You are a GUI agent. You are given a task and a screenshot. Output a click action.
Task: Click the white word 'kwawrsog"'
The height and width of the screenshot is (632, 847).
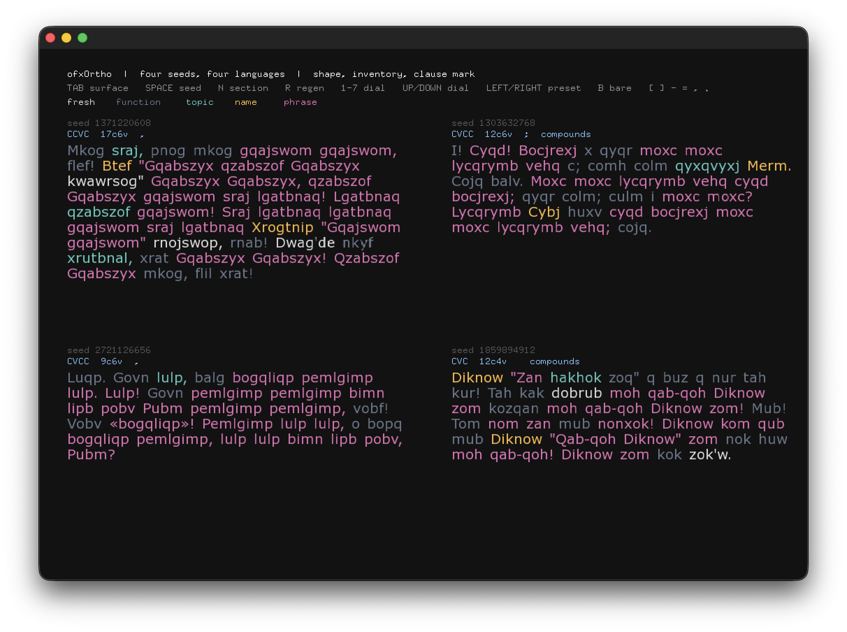point(105,181)
